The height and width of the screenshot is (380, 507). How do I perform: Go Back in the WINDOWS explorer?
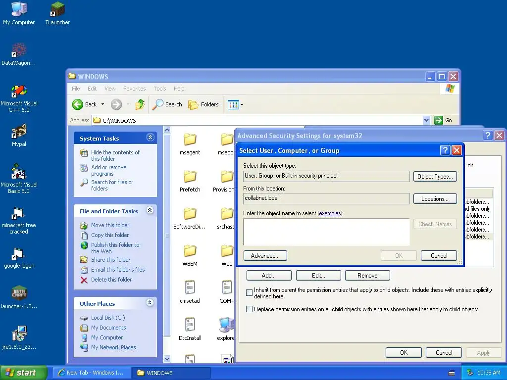click(x=84, y=104)
